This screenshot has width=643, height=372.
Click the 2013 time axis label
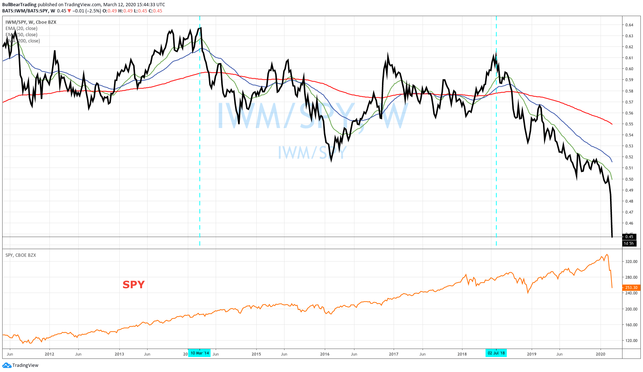(x=119, y=354)
